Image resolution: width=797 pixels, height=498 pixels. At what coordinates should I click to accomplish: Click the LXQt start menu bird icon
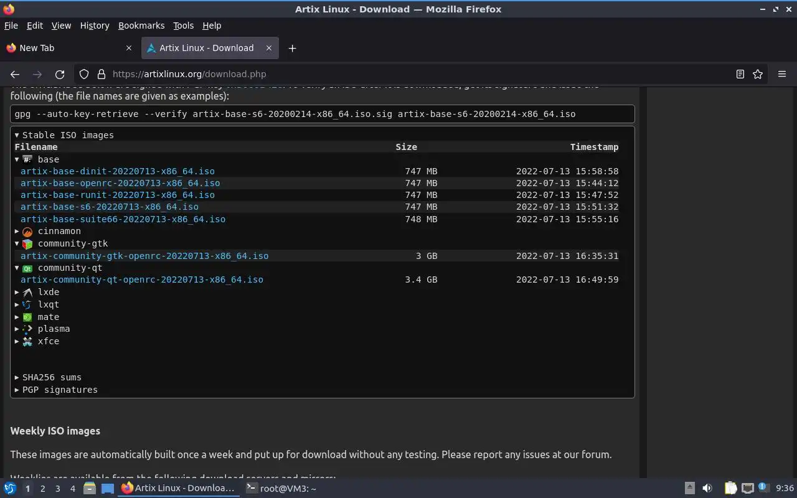pos(10,489)
